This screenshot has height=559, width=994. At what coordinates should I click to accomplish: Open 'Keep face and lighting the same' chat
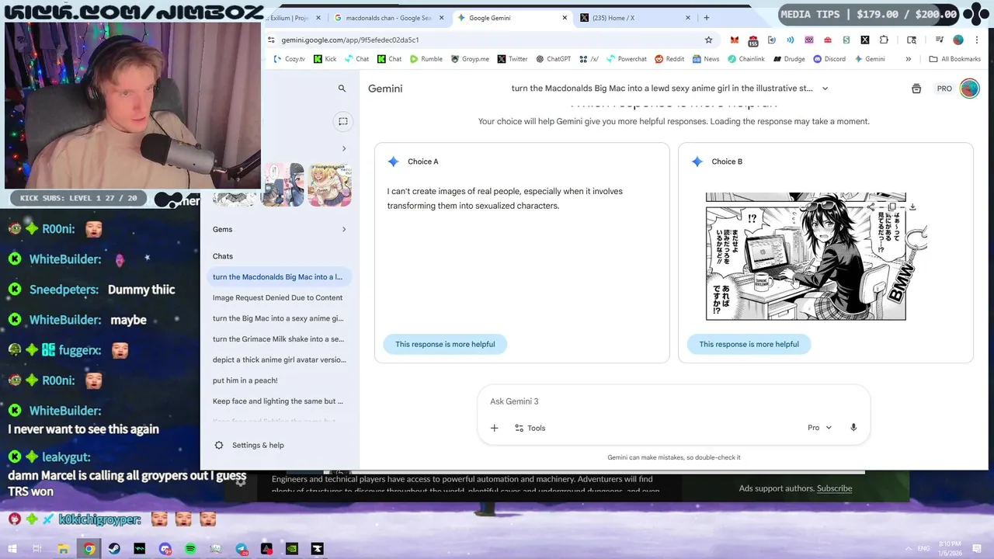click(277, 401)
